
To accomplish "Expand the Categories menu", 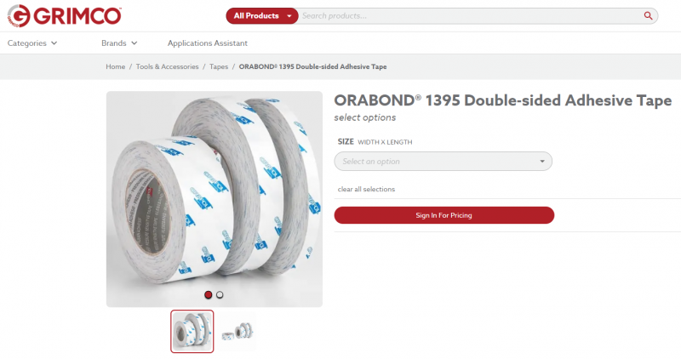I will pyautogui.click(x=32, y=43).
